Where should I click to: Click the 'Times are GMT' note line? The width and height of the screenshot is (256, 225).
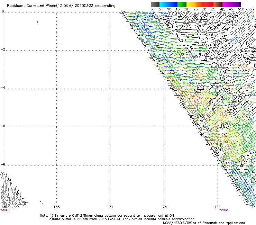107,216
